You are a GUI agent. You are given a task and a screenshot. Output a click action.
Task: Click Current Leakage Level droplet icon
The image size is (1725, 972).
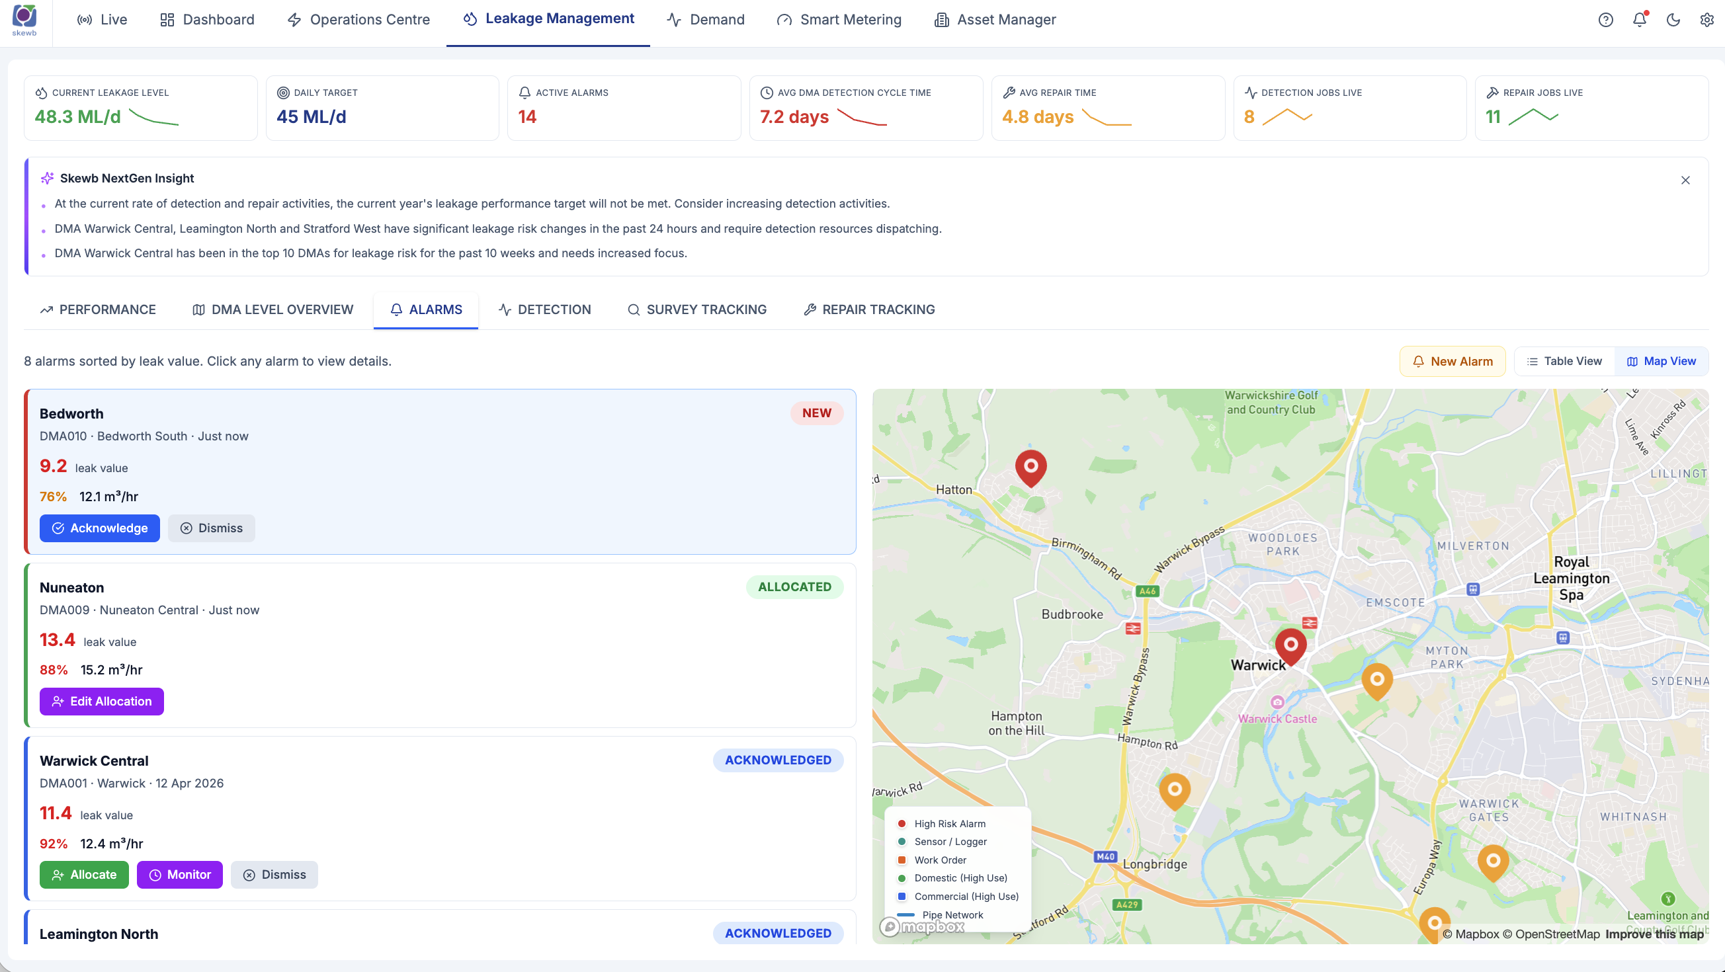tap(42, 93)
